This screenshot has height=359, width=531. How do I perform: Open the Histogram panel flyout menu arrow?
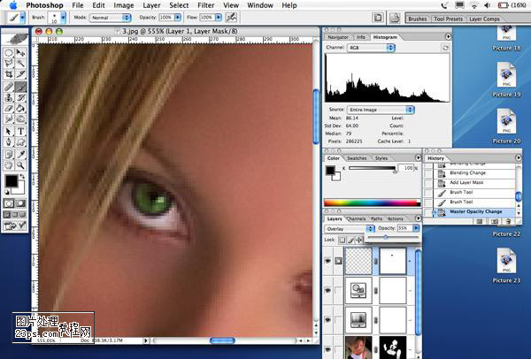click(x=448, y=36)
